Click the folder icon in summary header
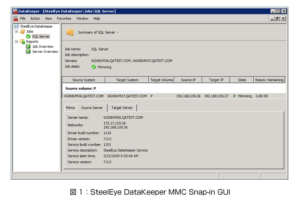 (x=70, y=32)
